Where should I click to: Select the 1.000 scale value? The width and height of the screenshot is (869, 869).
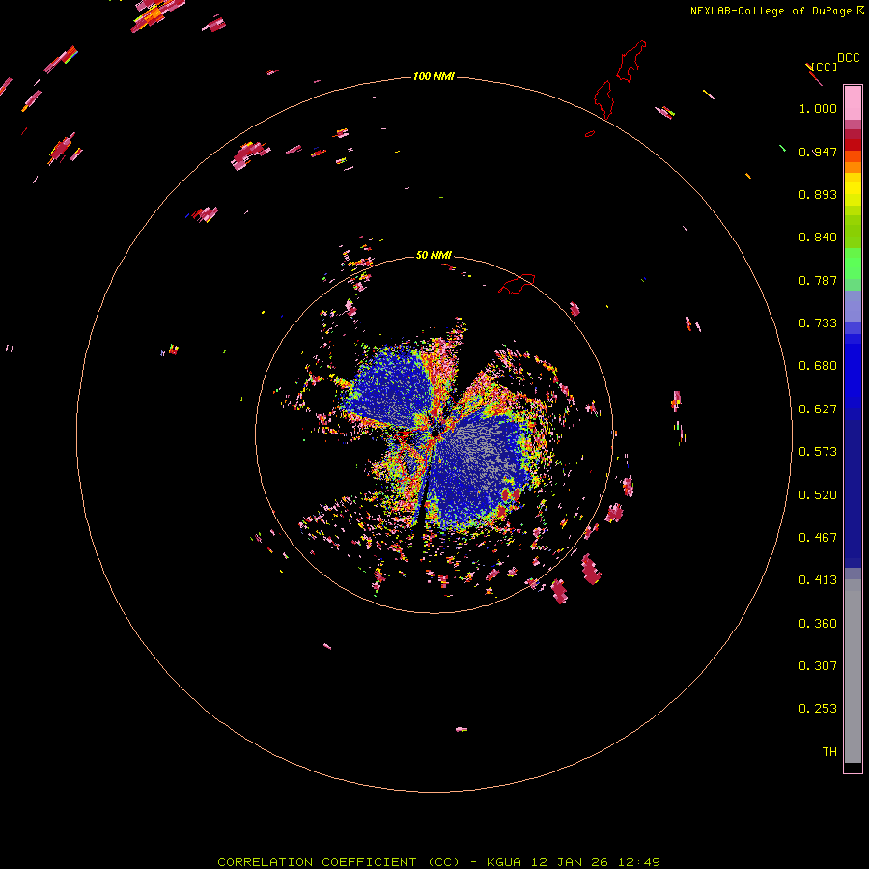(x=818, y=108)
